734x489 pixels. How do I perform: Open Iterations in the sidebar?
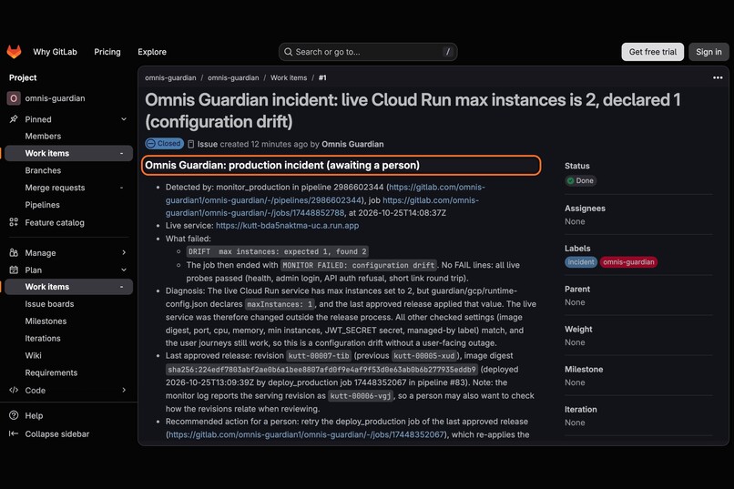pos(43,339)
